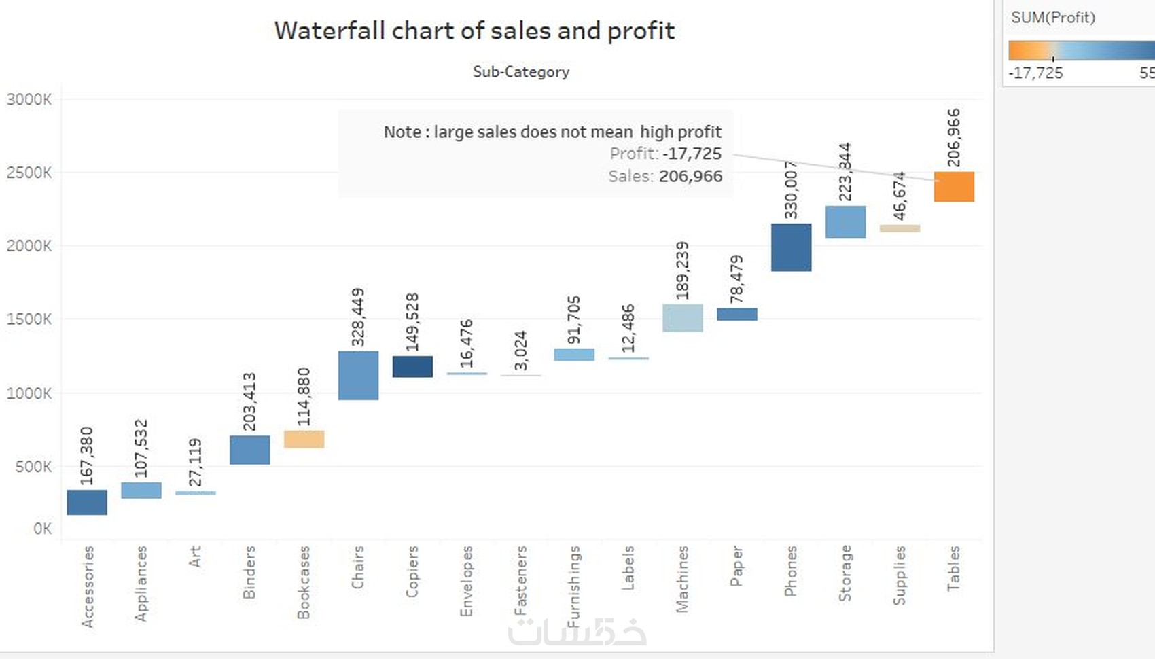Click the beige Supplies bar
The height and width of the screenshot is (659, 1155).
(x=900, y=228)
